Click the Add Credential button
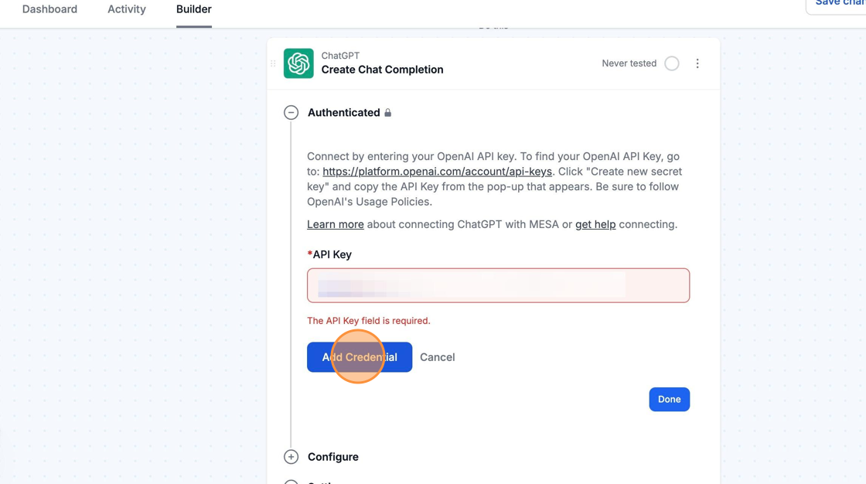This screenshot has width=866, height=484. click(360, 357)
